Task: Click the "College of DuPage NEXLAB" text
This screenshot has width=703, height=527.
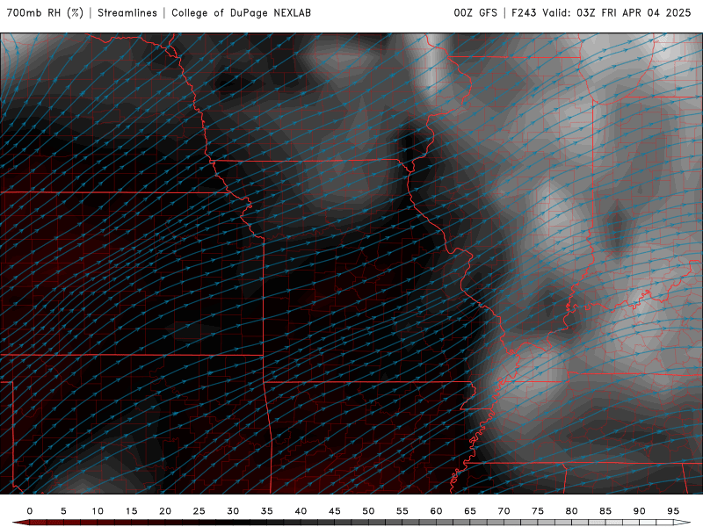Action: pyautogui.click(x=241, y=13)
